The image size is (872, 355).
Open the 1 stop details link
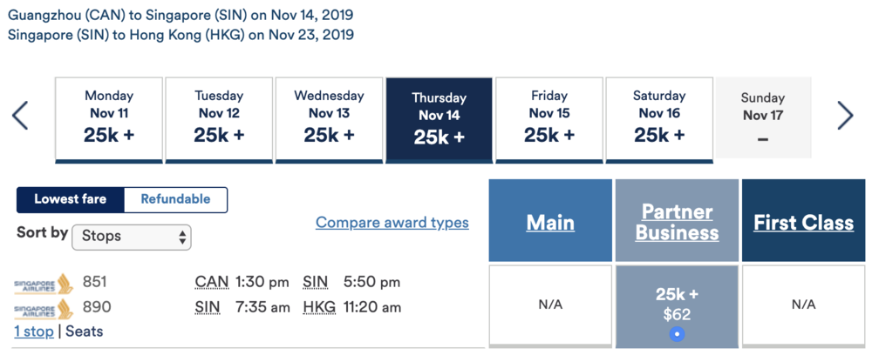pyautogui.click(x=33, y=332)
